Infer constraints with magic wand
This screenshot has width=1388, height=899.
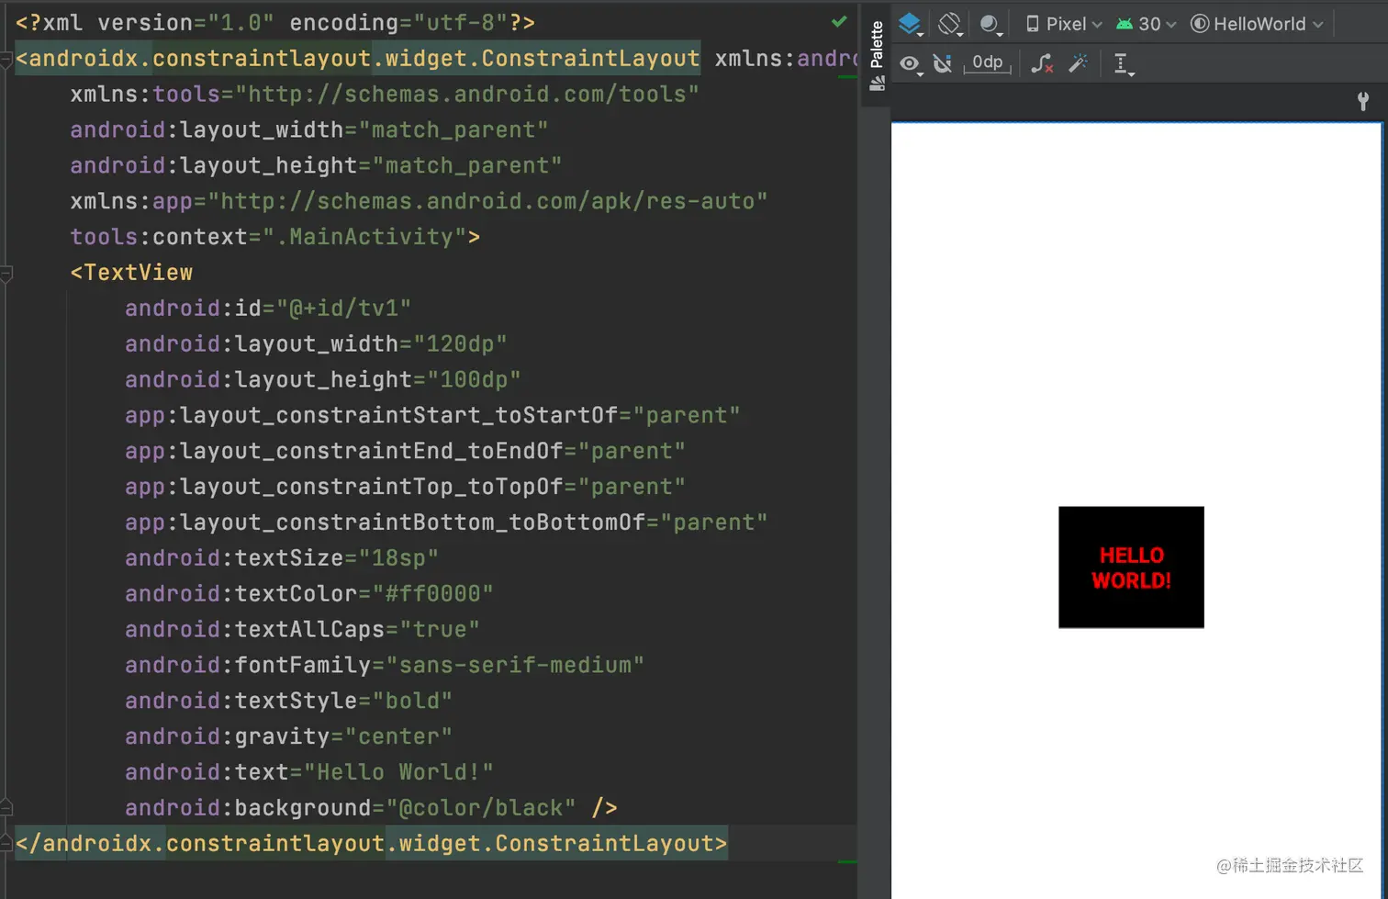pyautogui.click(x=1078, y=62)
